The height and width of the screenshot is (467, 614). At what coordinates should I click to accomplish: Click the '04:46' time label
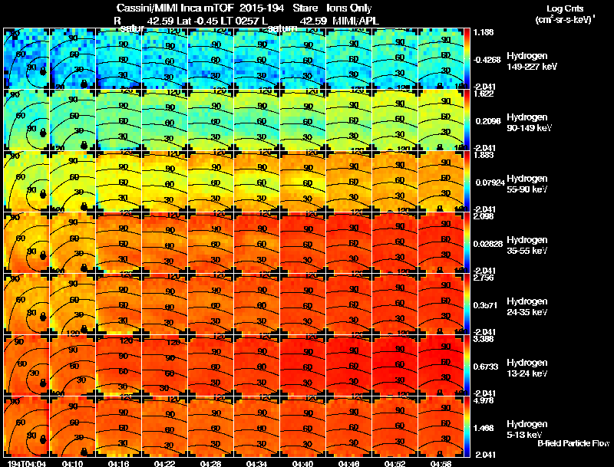tap(348, 464)
